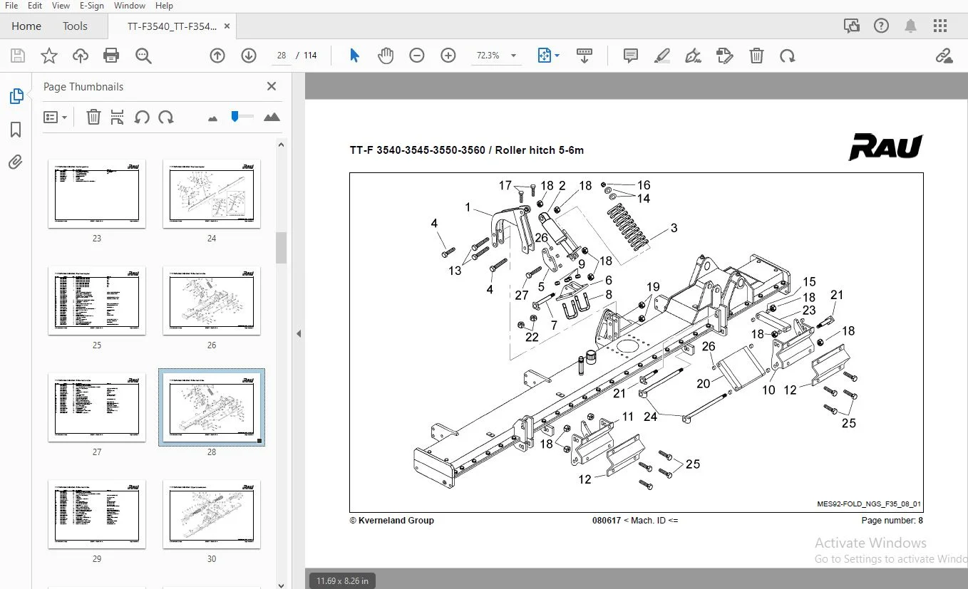Click the '© Kverneland Group' footer text
968x589 pixels.
pos(391,521)
